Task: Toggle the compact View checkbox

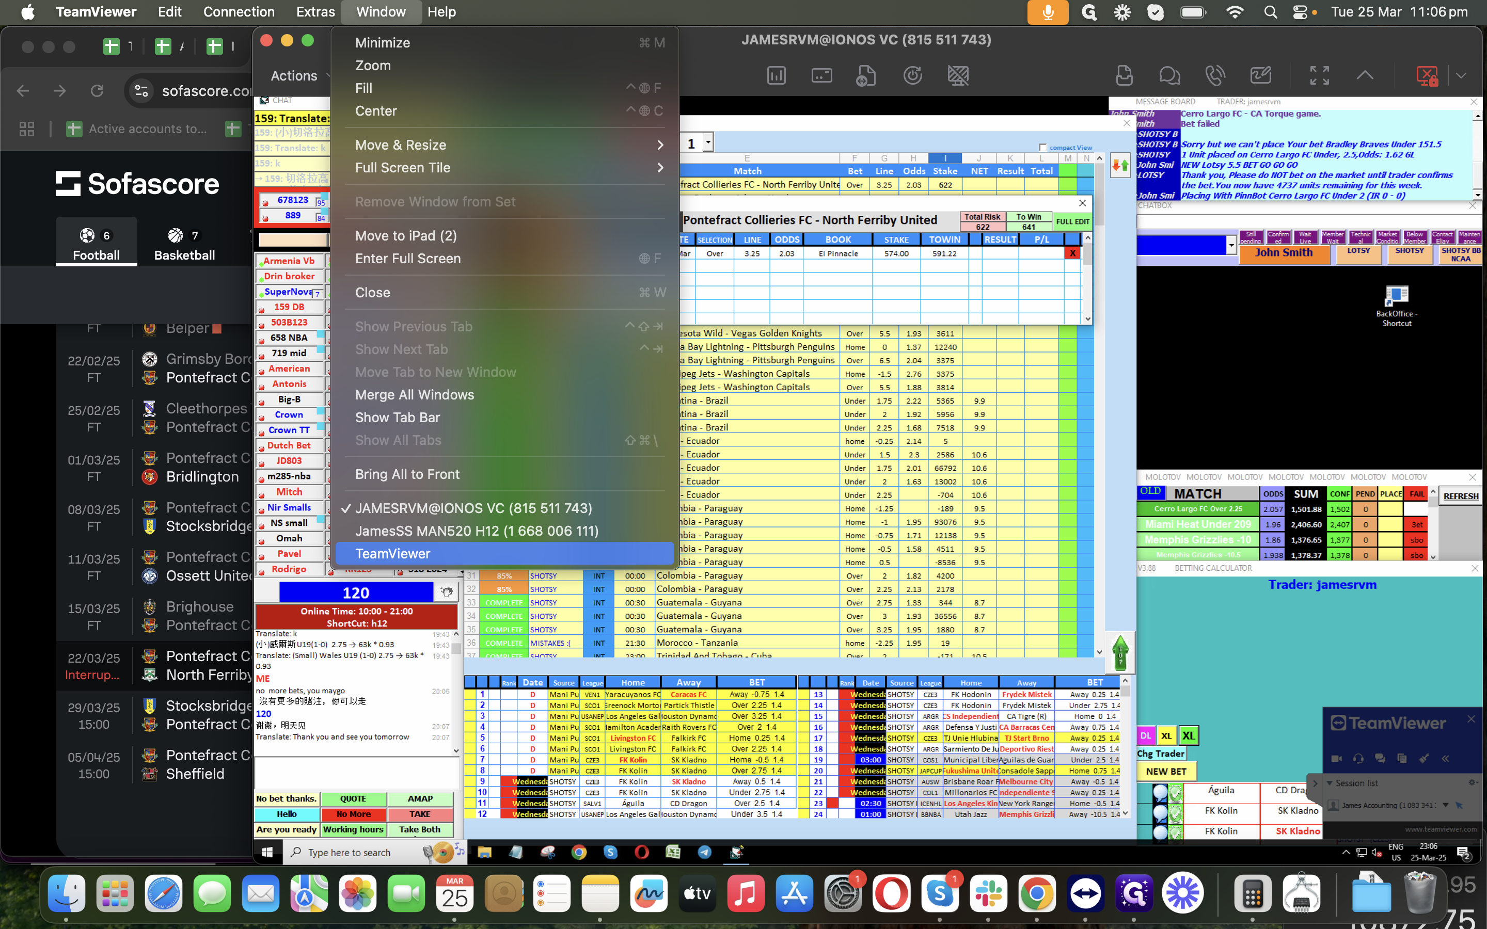Action: 1043,148
